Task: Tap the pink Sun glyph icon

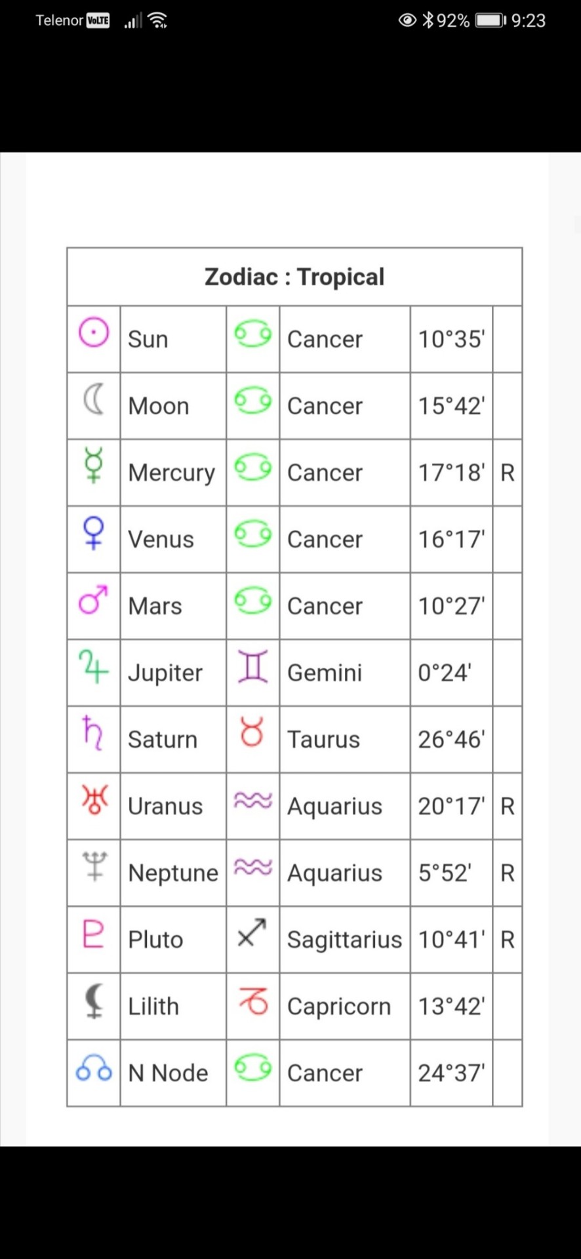Action: (x=94, y=332)
